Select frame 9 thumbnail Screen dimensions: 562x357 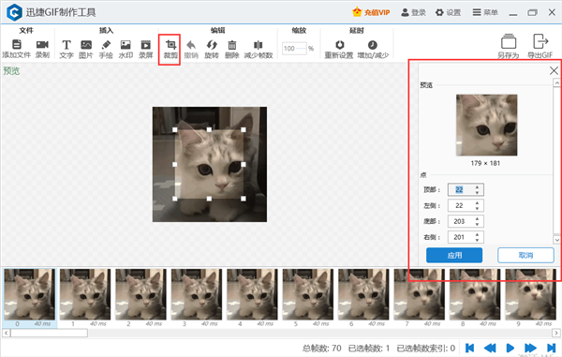click(x=530, y=294)
